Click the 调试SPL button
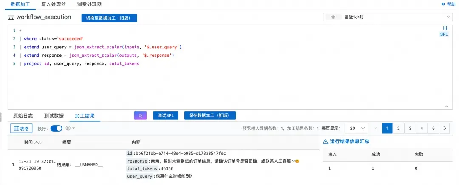This screenshot has height=185, width=459. point(165,115)
